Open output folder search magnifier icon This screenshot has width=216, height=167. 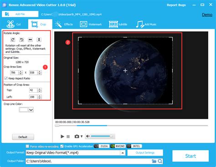(160, 161)
